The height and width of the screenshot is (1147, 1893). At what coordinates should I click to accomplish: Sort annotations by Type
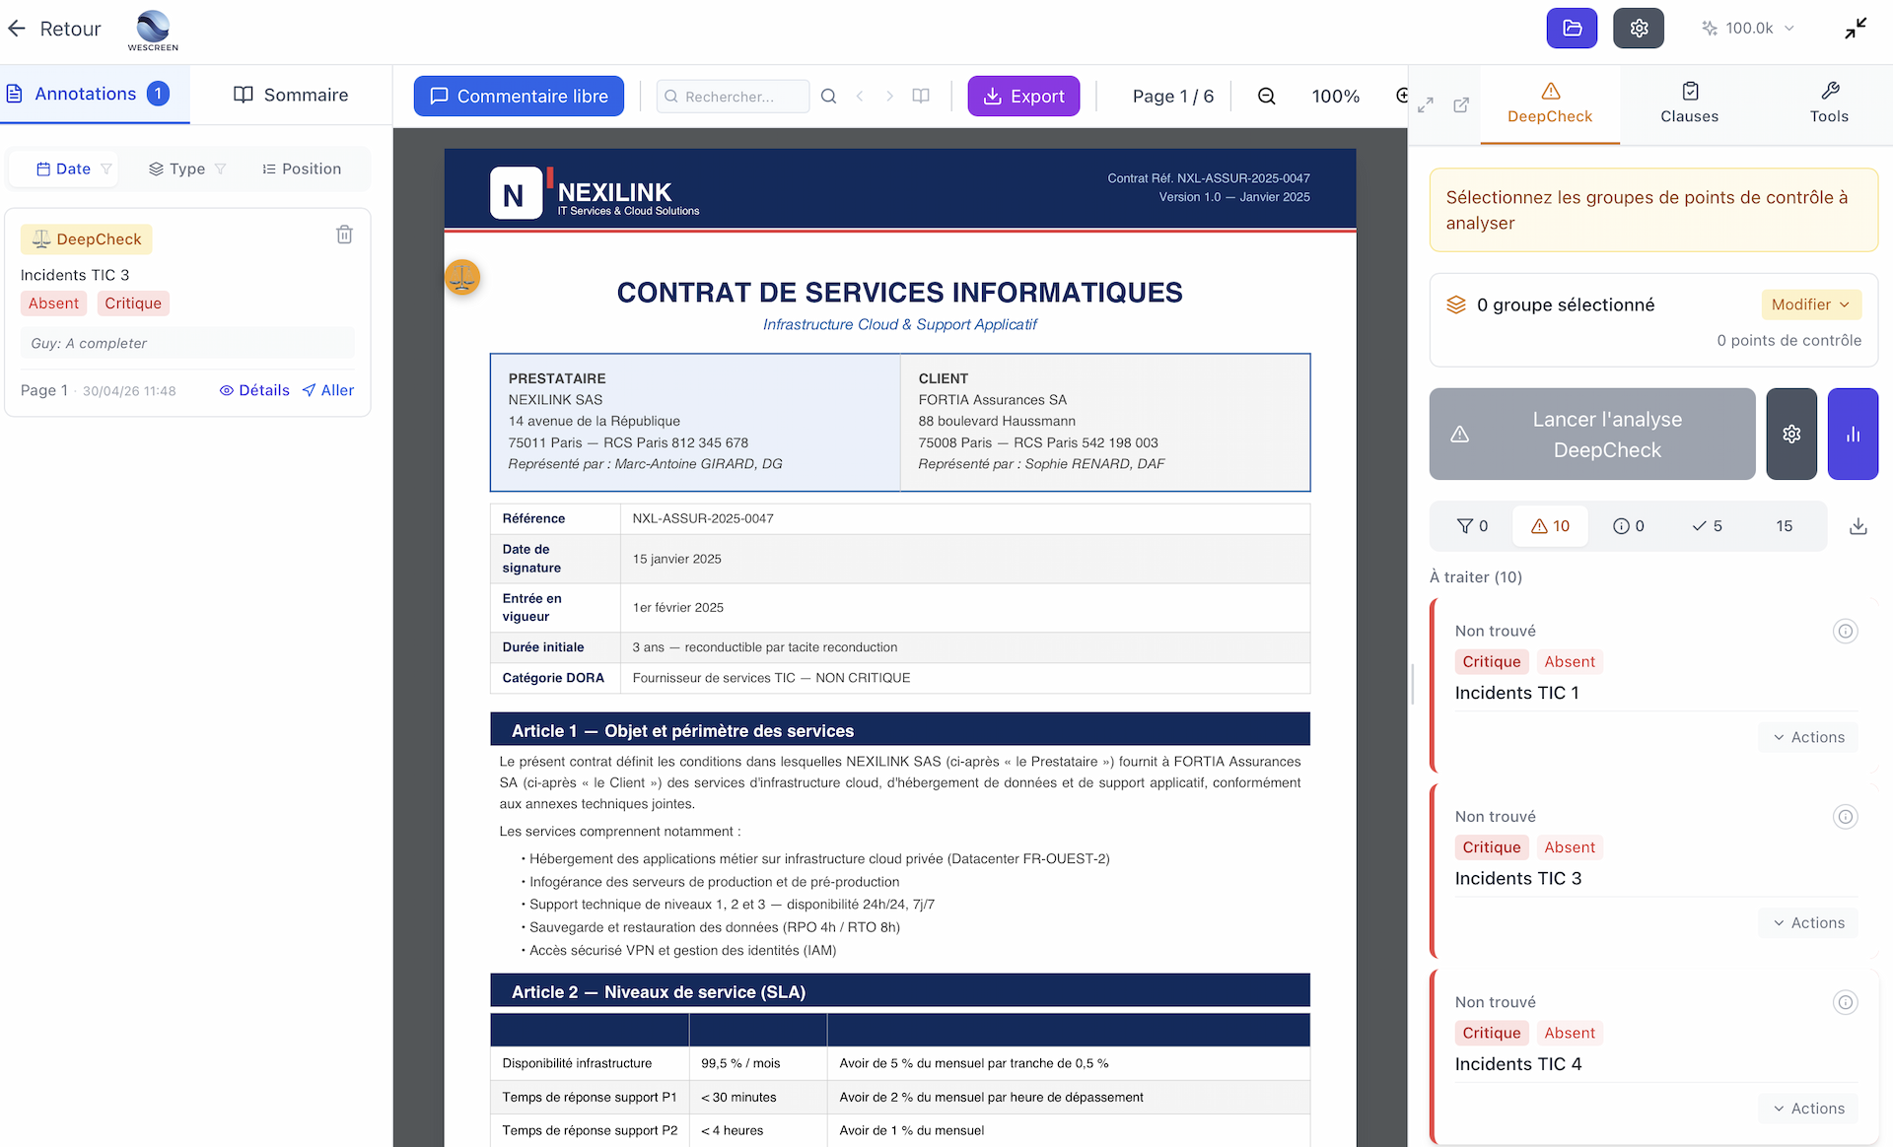[187, 169]
